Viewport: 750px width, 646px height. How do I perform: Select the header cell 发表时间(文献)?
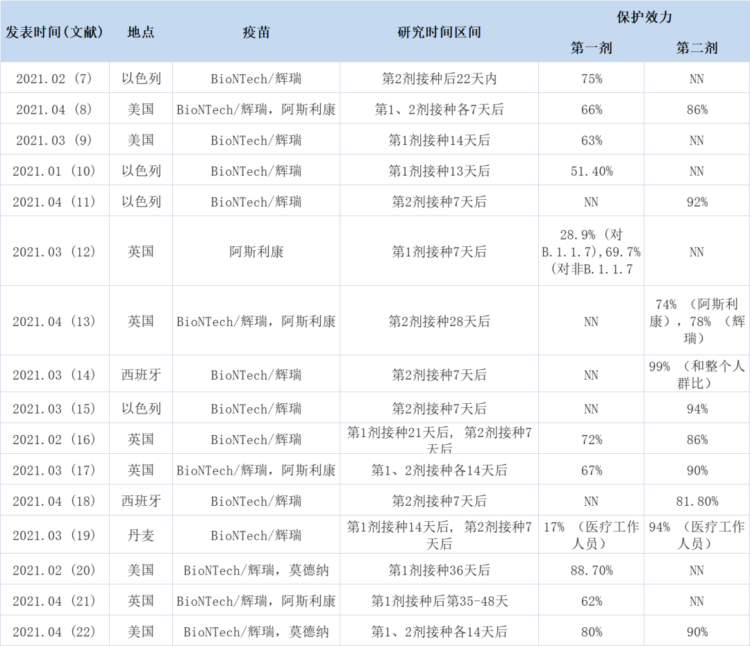coord(55,32)
